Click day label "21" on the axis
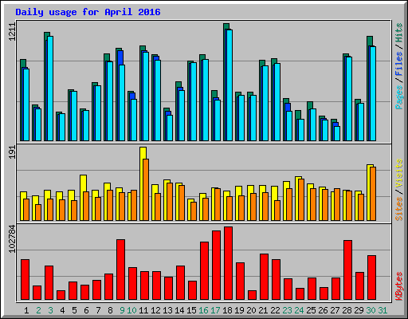 (263, 310)
